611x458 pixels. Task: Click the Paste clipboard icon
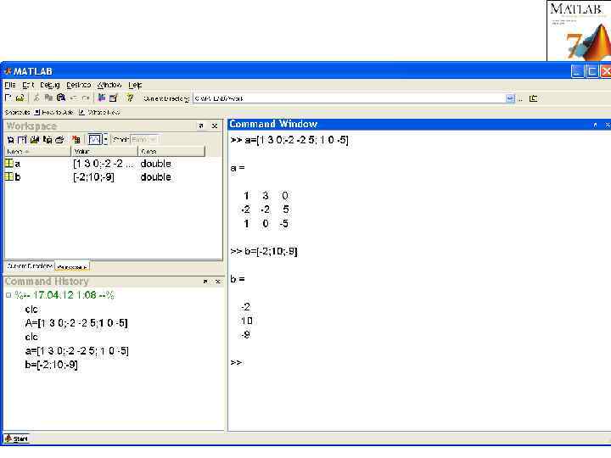[61, 98]
